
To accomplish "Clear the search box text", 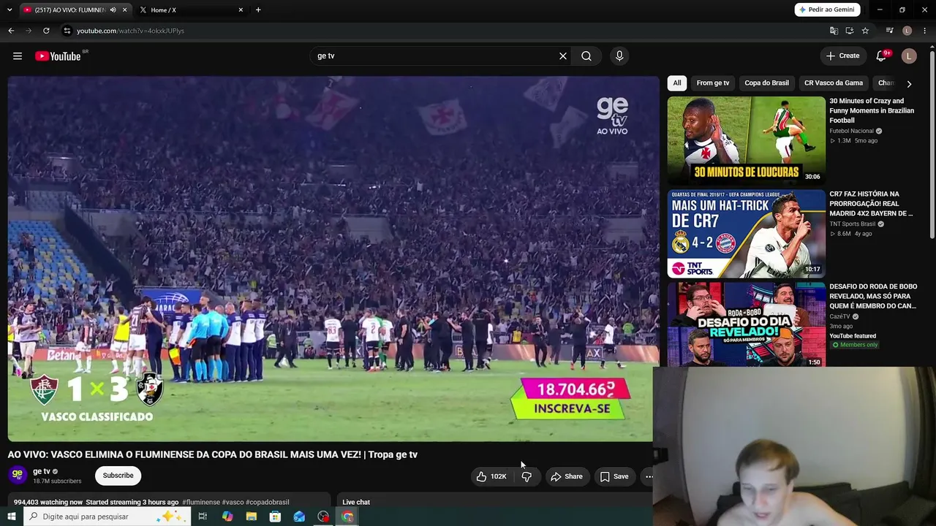I will coord(563,56).
